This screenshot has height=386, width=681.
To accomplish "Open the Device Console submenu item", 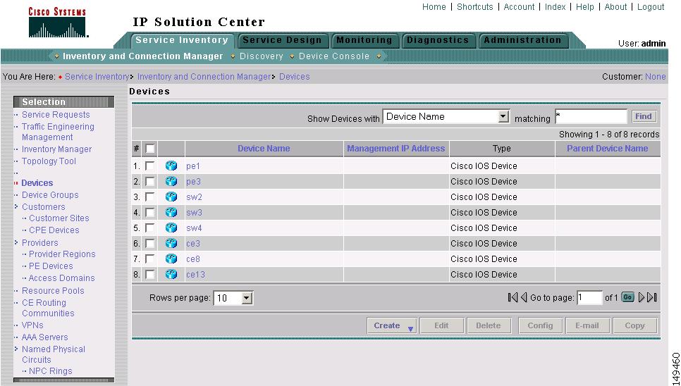I will 334,56.
